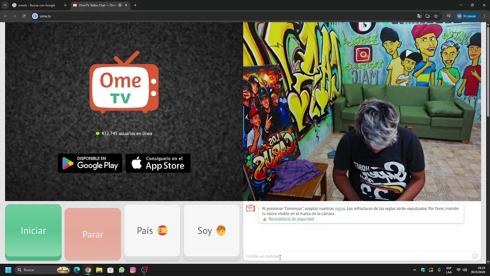Click the App Store download badge
This screenshot has height=276, width=490.
(x=158, y=163)
